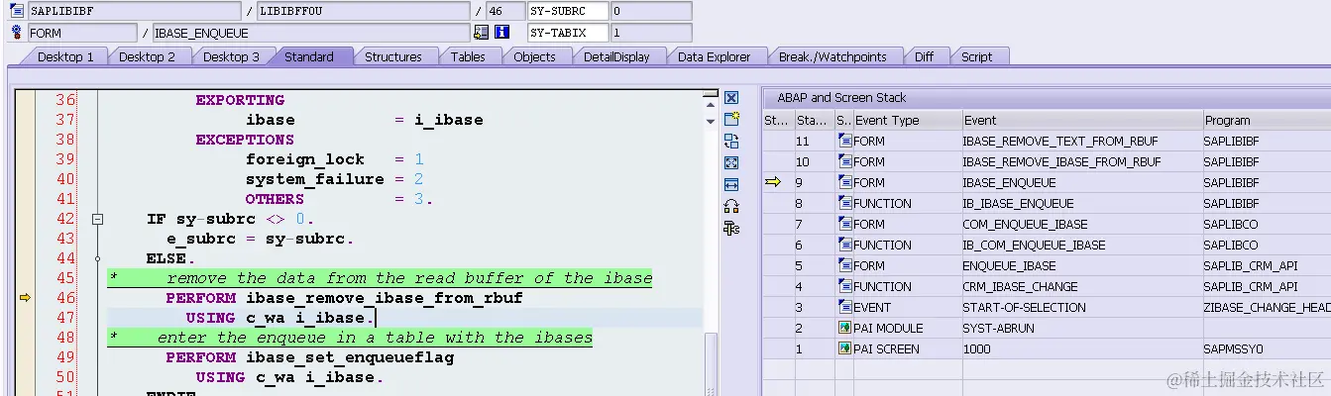Select the Standard tab

click(309, 56)
